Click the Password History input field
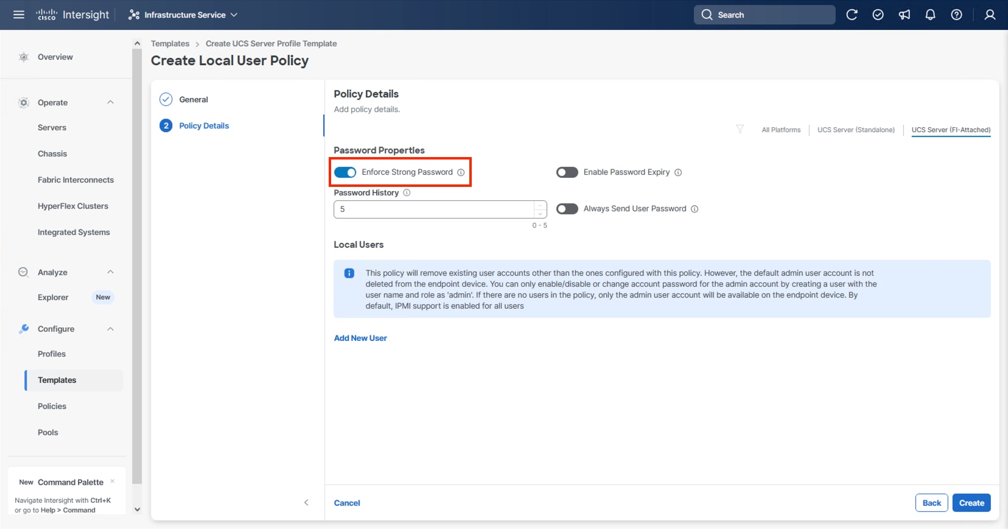Screen dimensions: 1008x529 pyautogui.click(x=433, y=209)
